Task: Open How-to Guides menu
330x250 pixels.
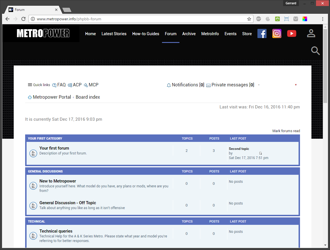Action: click(x=146, y=34)
